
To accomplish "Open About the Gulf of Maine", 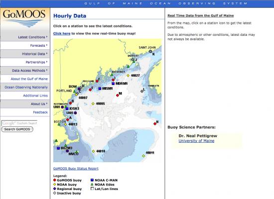I will click(29, 79).
